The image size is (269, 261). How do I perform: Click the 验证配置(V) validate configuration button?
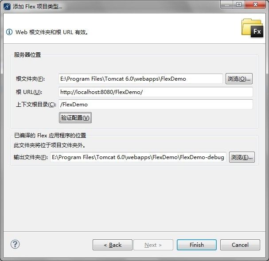(x=75, y=117)
